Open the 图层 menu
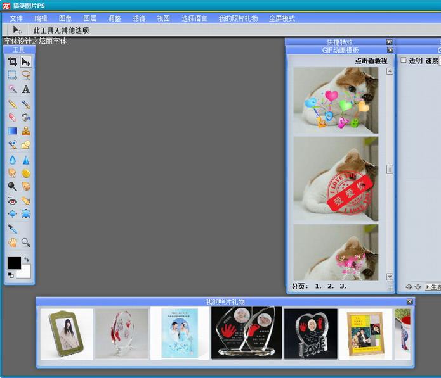Image resolution: width=441 pixels, height=378 pixels. (90, 18)
